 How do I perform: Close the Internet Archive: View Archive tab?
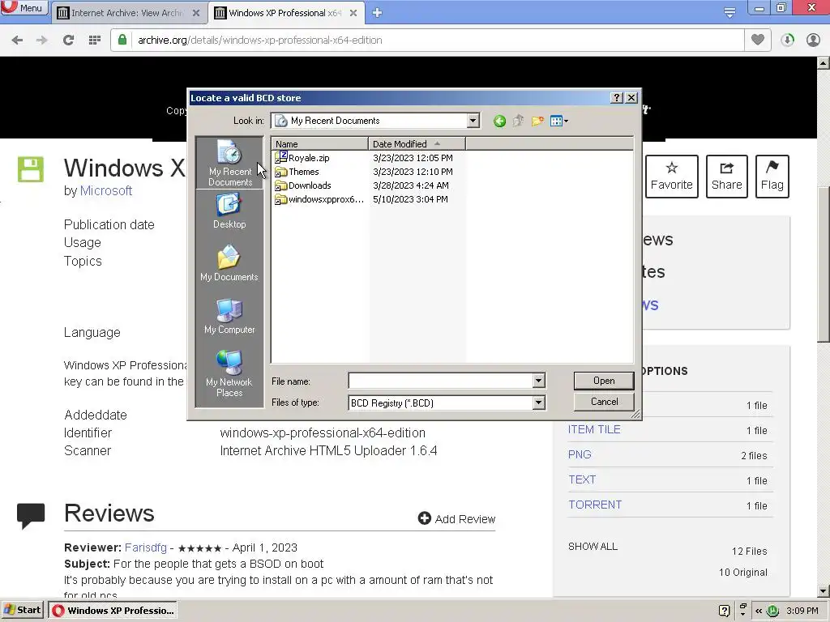point(196,13)
